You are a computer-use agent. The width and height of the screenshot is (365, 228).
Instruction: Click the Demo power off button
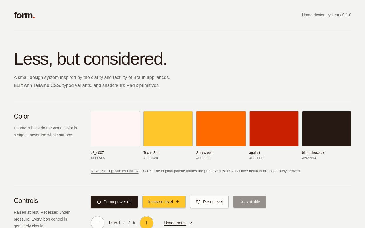[x=114, y=202]
